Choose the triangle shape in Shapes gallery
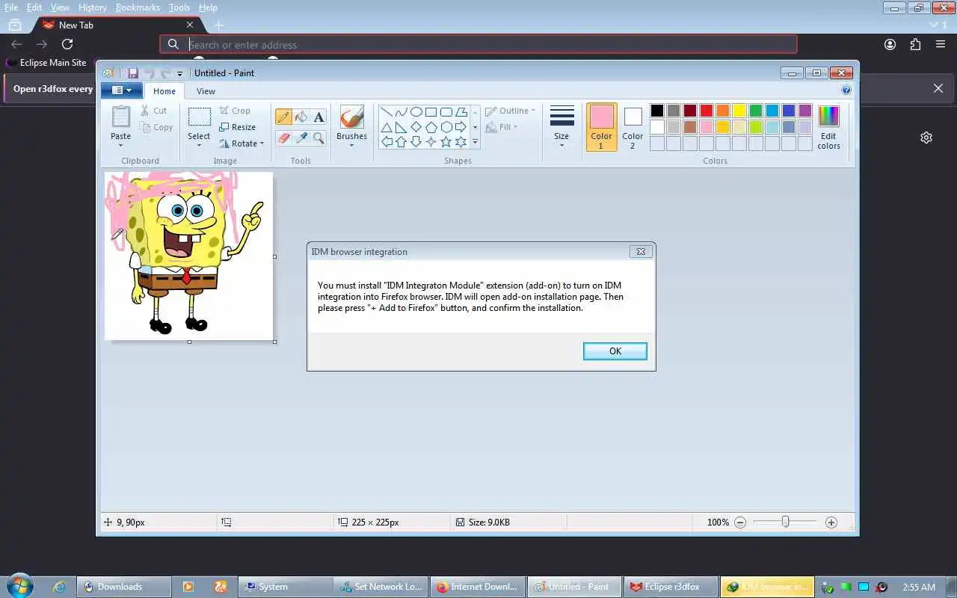This screenshot has height=598, width=957. (x=387, y=127)
